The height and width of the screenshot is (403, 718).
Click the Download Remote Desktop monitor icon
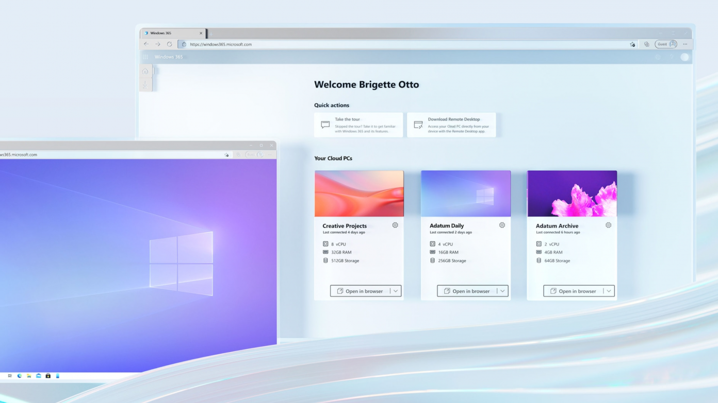pyautogui.click(x=418, y=125)
